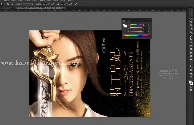Pick a color from spectrum ramp
This screenshot has width=194, height=125.
(x=136, y=35)
